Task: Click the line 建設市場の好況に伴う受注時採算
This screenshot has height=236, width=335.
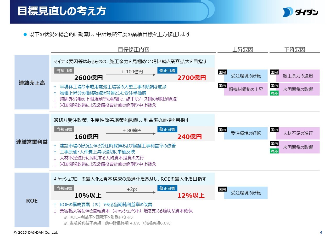Action: point(118,146)
